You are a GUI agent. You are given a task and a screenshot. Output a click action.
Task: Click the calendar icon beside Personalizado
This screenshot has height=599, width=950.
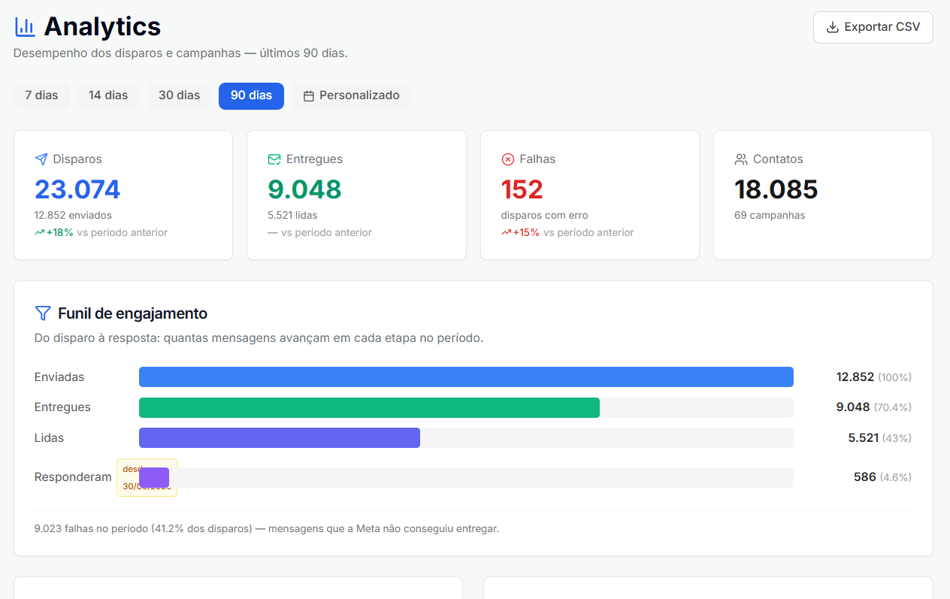pos(308,96)
